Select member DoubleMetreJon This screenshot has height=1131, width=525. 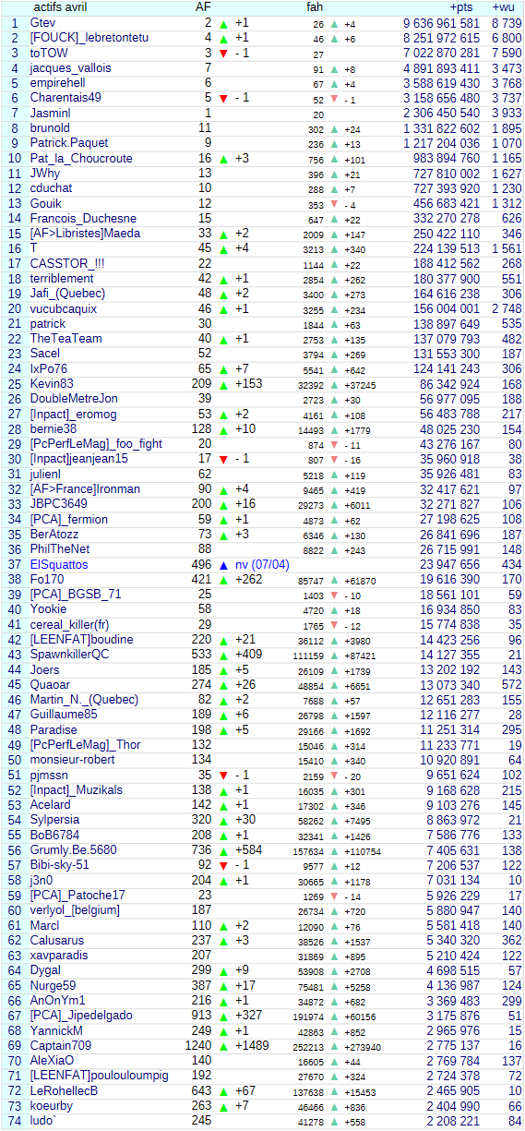click(x=74, y=398)
